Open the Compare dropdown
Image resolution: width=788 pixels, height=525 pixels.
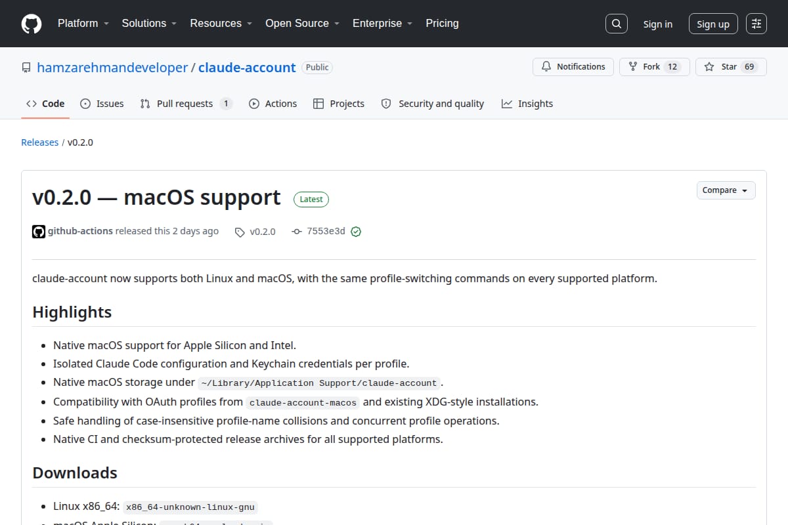pos(726,190)
